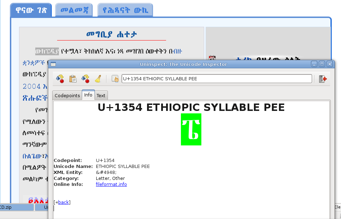This screenshot has height=219, width=341.
Task: Click the Codepoint value U+1354
Action: click(x=105, y=161)
